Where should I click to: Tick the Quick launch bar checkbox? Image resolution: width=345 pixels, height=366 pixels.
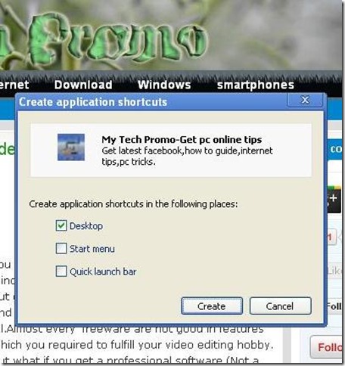(61, 271)
